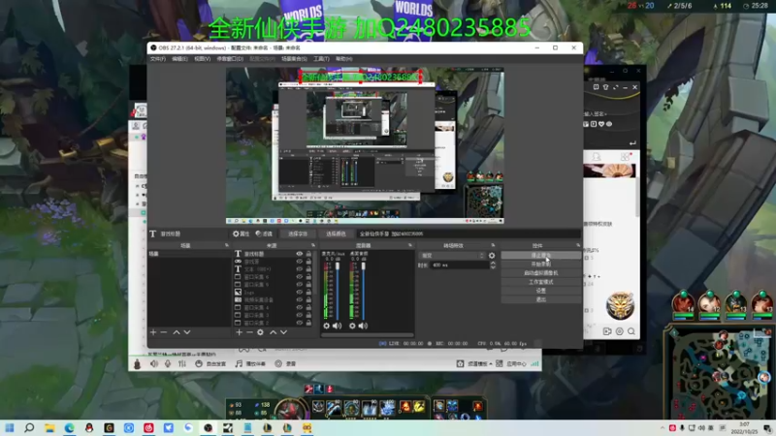This screenshot has width=776, height=436.
Task: Toggle visibility of logo source
Action: (300, 293)
